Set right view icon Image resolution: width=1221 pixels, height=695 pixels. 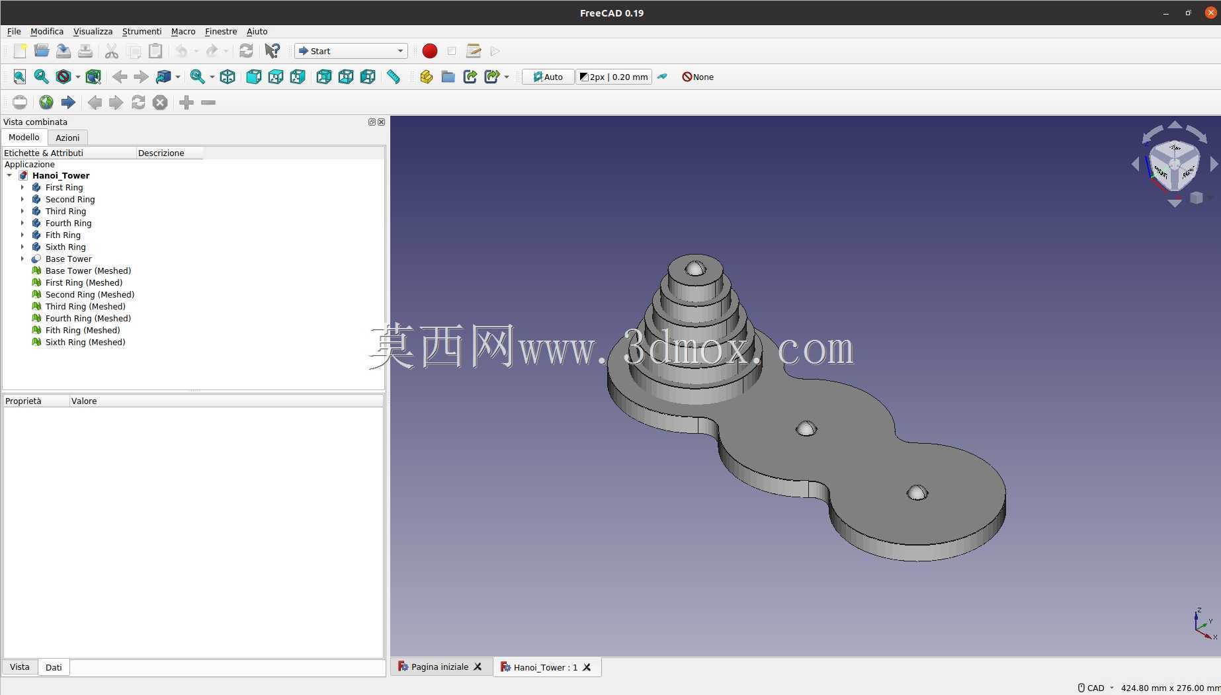(298, 77)
